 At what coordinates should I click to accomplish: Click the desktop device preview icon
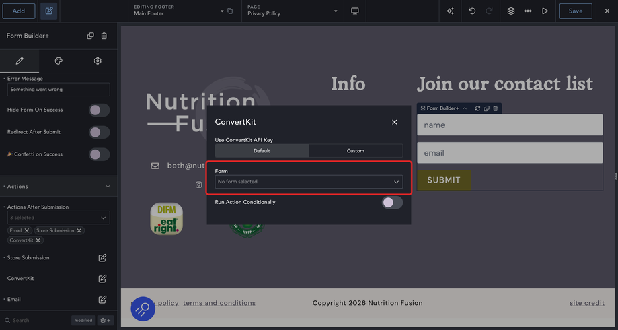coord(354,11)
